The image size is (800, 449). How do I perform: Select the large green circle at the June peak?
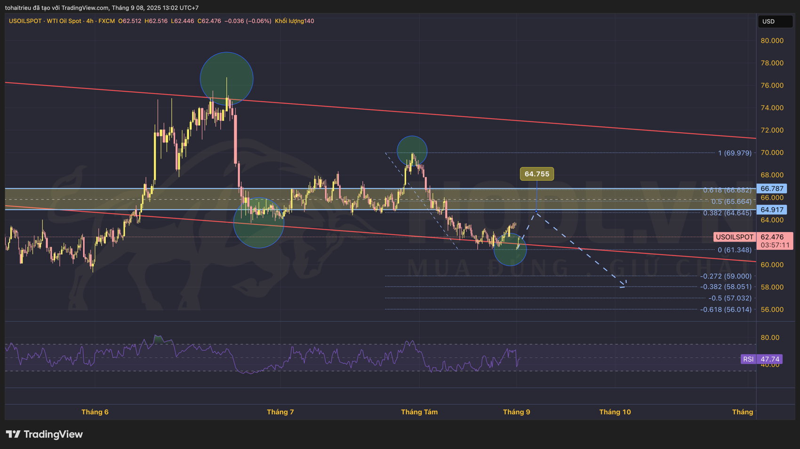click(226, 78)
